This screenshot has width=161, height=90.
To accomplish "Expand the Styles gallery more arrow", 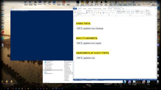I will [144, 13].
